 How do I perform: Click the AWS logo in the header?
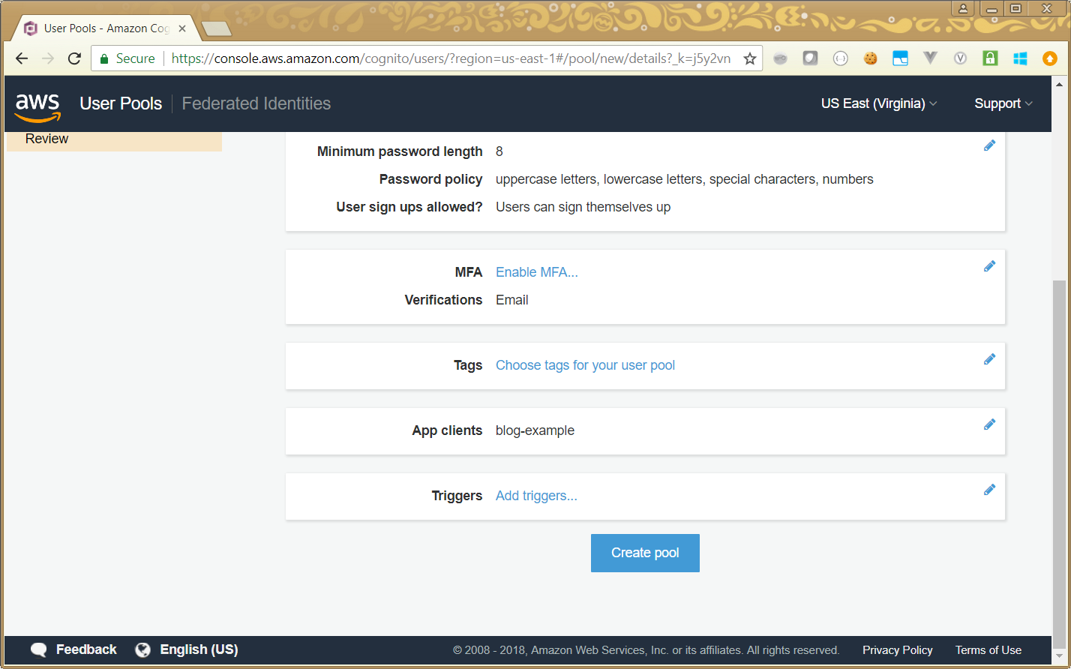coord(37,106)
